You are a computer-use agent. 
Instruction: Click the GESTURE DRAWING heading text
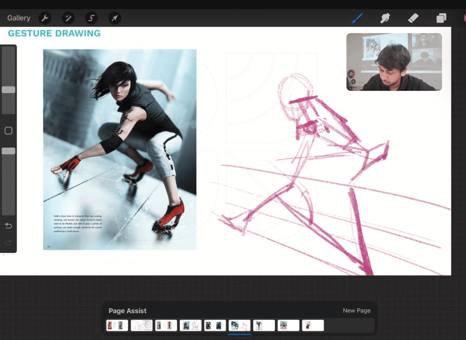(x=54, y=33)
